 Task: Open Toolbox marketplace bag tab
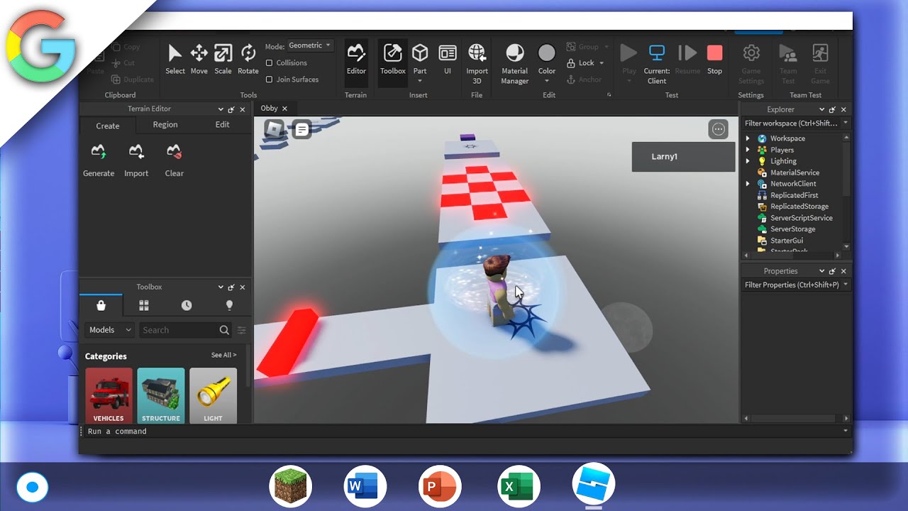(x=101, y=305)
